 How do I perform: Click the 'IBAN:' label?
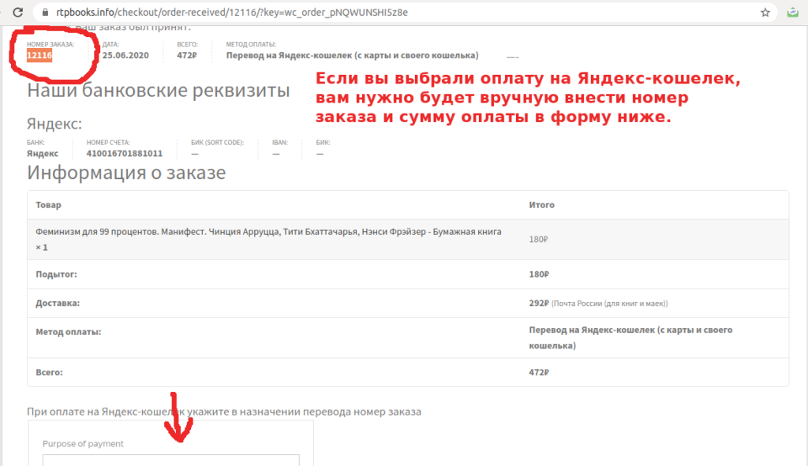pos(280,143)
